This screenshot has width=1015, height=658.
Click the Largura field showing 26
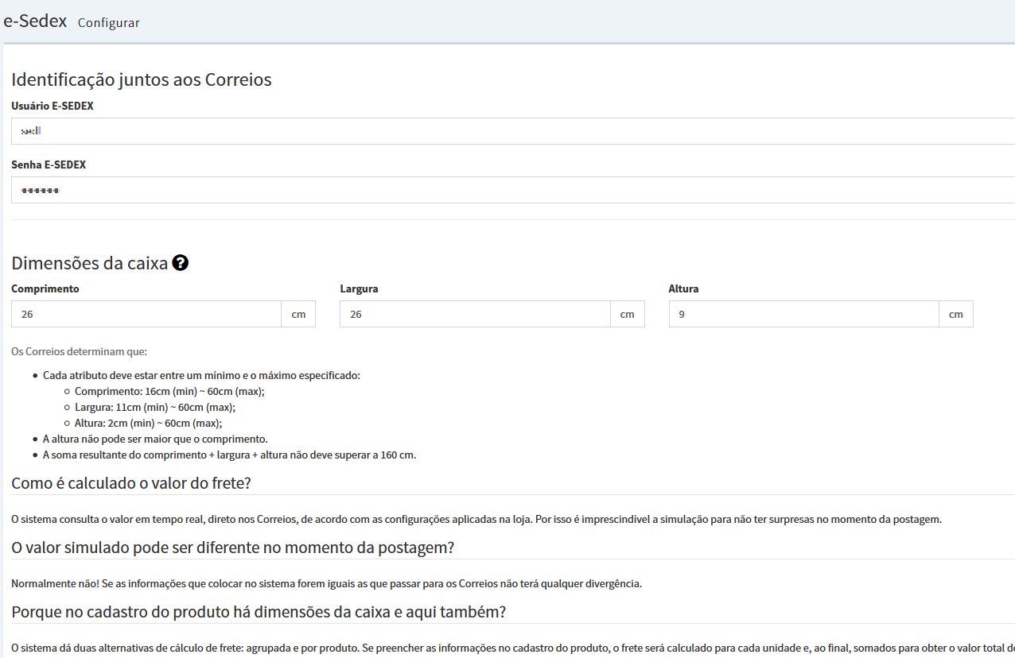[475, 314]
